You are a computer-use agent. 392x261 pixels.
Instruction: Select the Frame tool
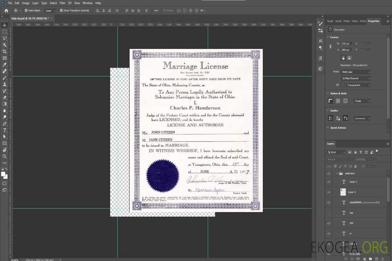(x=4, y=58)
